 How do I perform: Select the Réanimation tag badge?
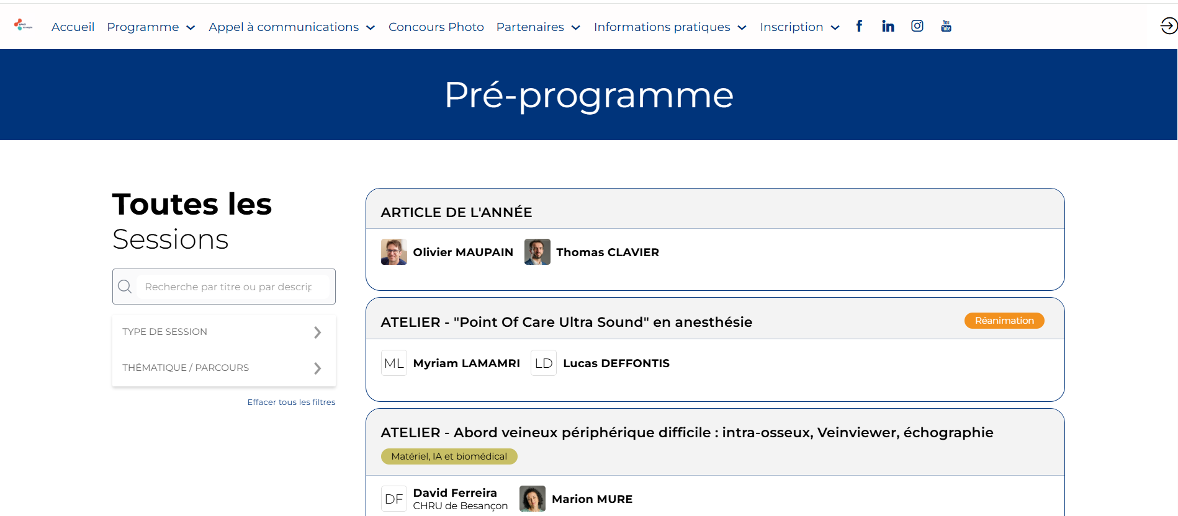coord(1004,321)
